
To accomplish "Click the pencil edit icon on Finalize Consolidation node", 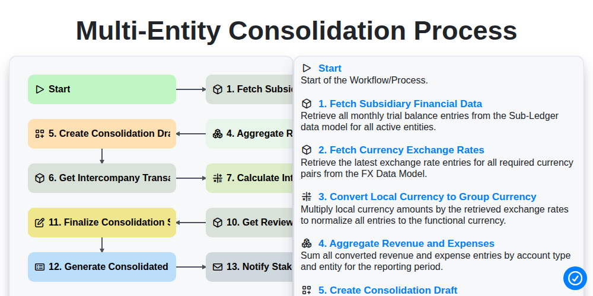I will coord(39,223).
